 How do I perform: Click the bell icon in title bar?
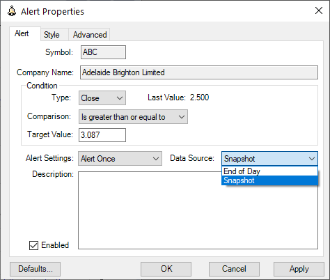(12, 11)
